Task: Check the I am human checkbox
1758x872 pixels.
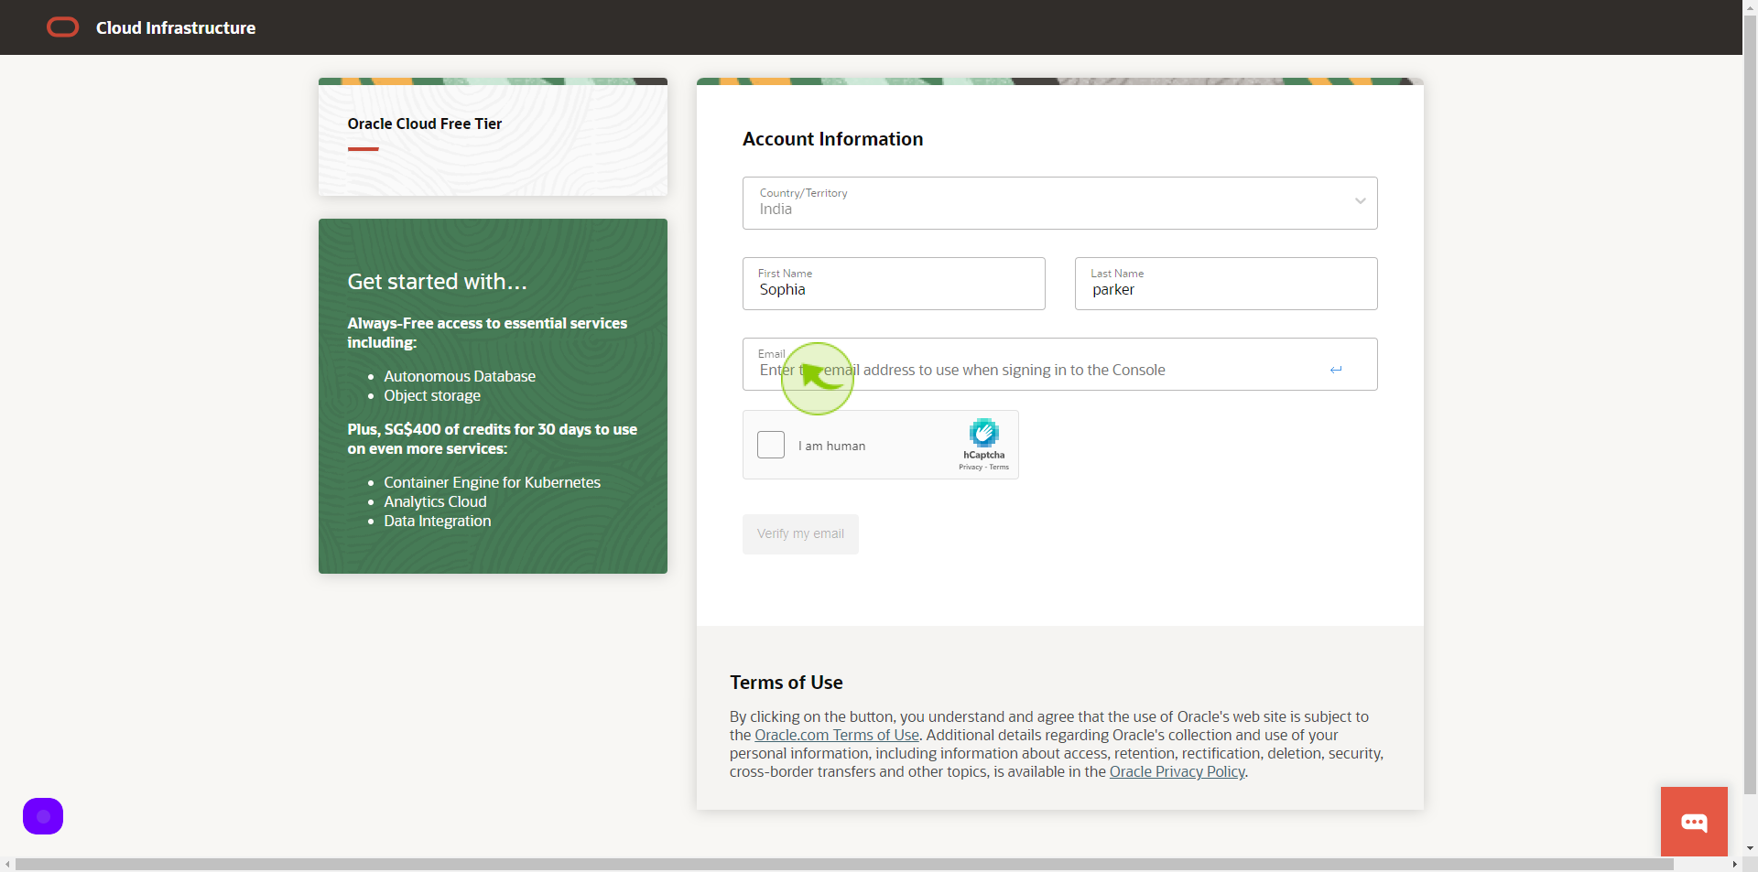Action: 771,445
